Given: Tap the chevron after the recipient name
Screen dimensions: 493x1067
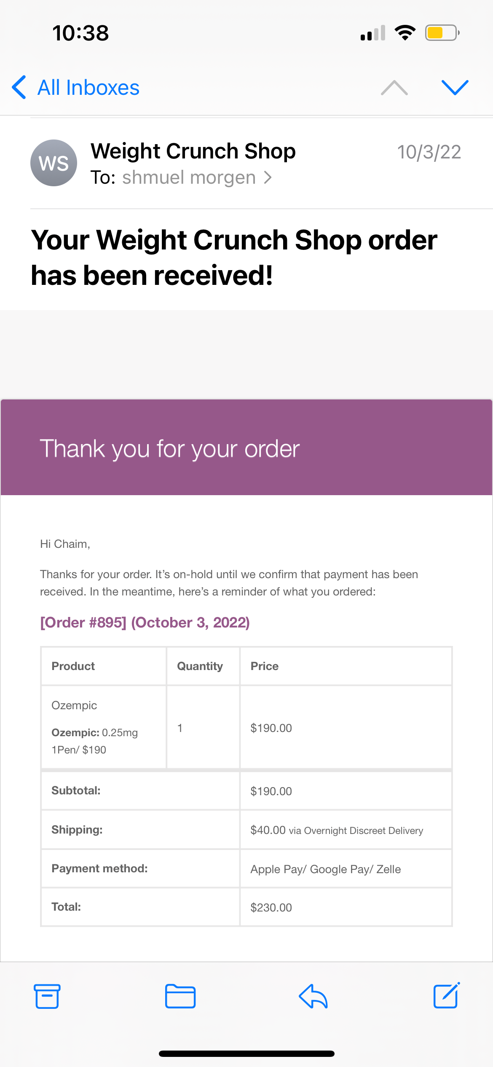Looking at the screenshot, I should (x=268, y=178).
